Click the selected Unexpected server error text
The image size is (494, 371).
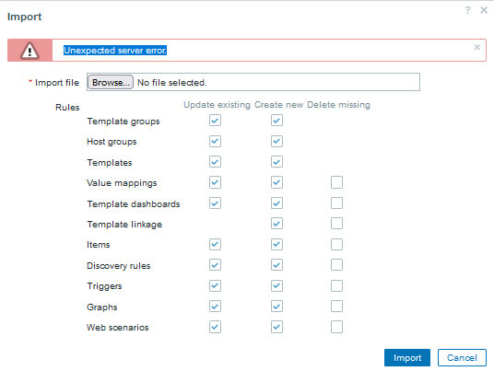(x=115, y=51)
